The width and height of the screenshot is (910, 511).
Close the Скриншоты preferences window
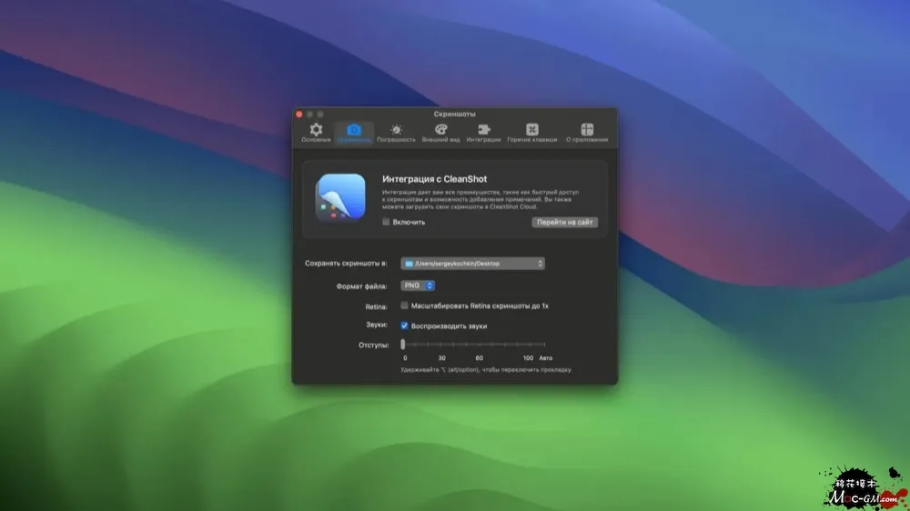tap(299, 115)
